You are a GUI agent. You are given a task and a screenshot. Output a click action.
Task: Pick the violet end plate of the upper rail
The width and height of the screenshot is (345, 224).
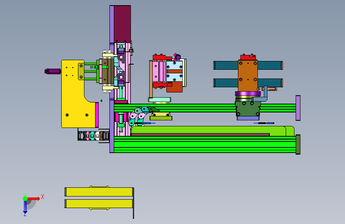pyautogui.click(x=298, y=108)
